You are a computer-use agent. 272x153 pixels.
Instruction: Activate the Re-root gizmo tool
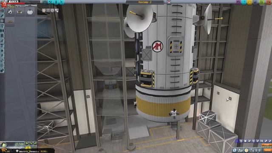tap(57, 11)
